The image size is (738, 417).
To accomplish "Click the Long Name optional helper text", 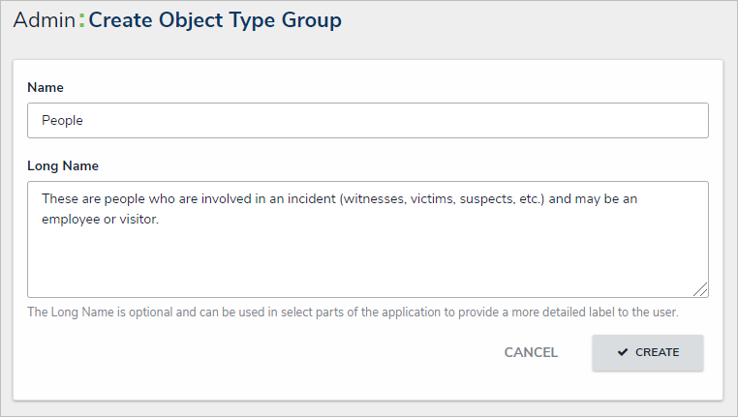I will tap(353, 313).
